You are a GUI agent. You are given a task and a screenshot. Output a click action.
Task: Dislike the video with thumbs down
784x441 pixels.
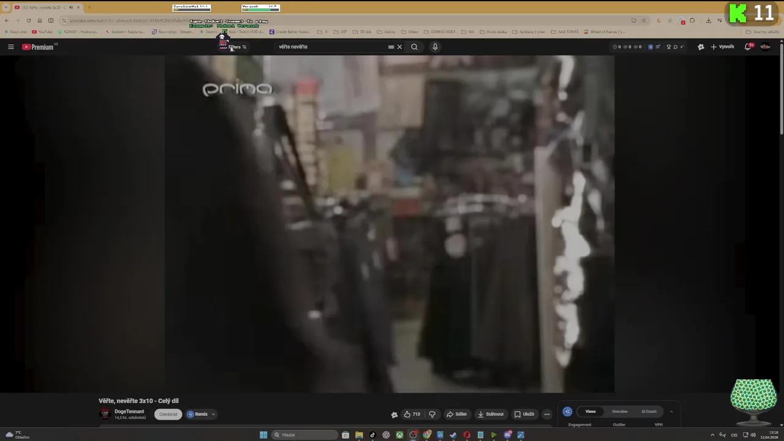(432, 414)
